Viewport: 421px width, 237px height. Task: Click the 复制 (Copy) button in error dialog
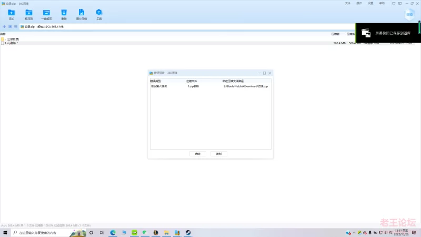pos(219,154)
